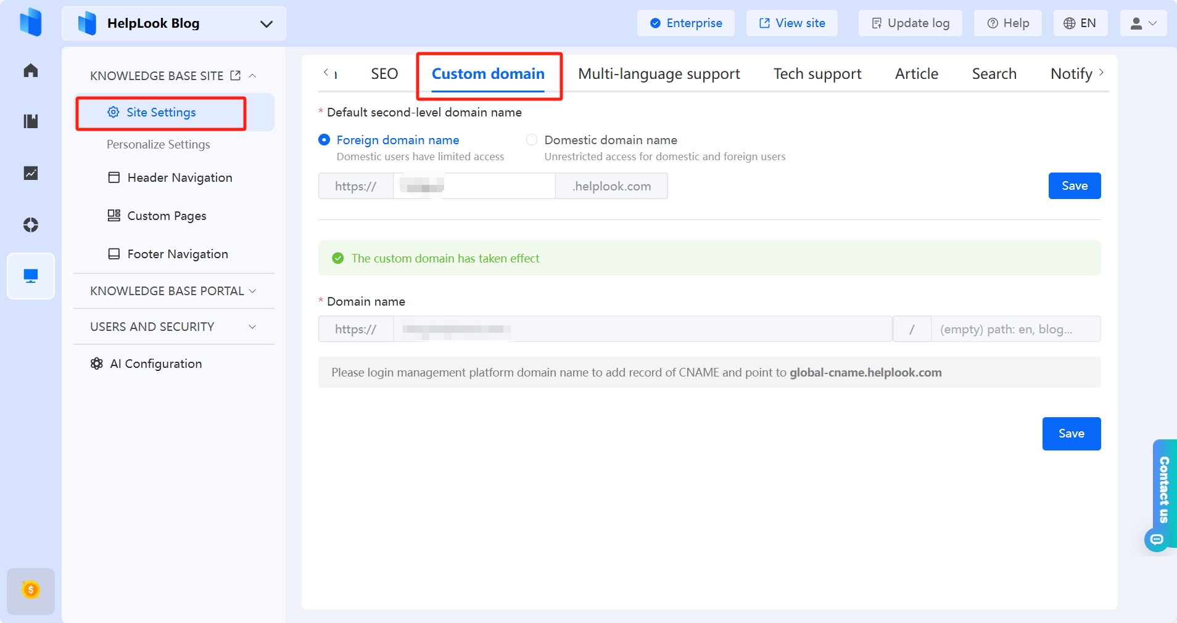Select the Home icon in the sidebar

(x=30, y=70)
